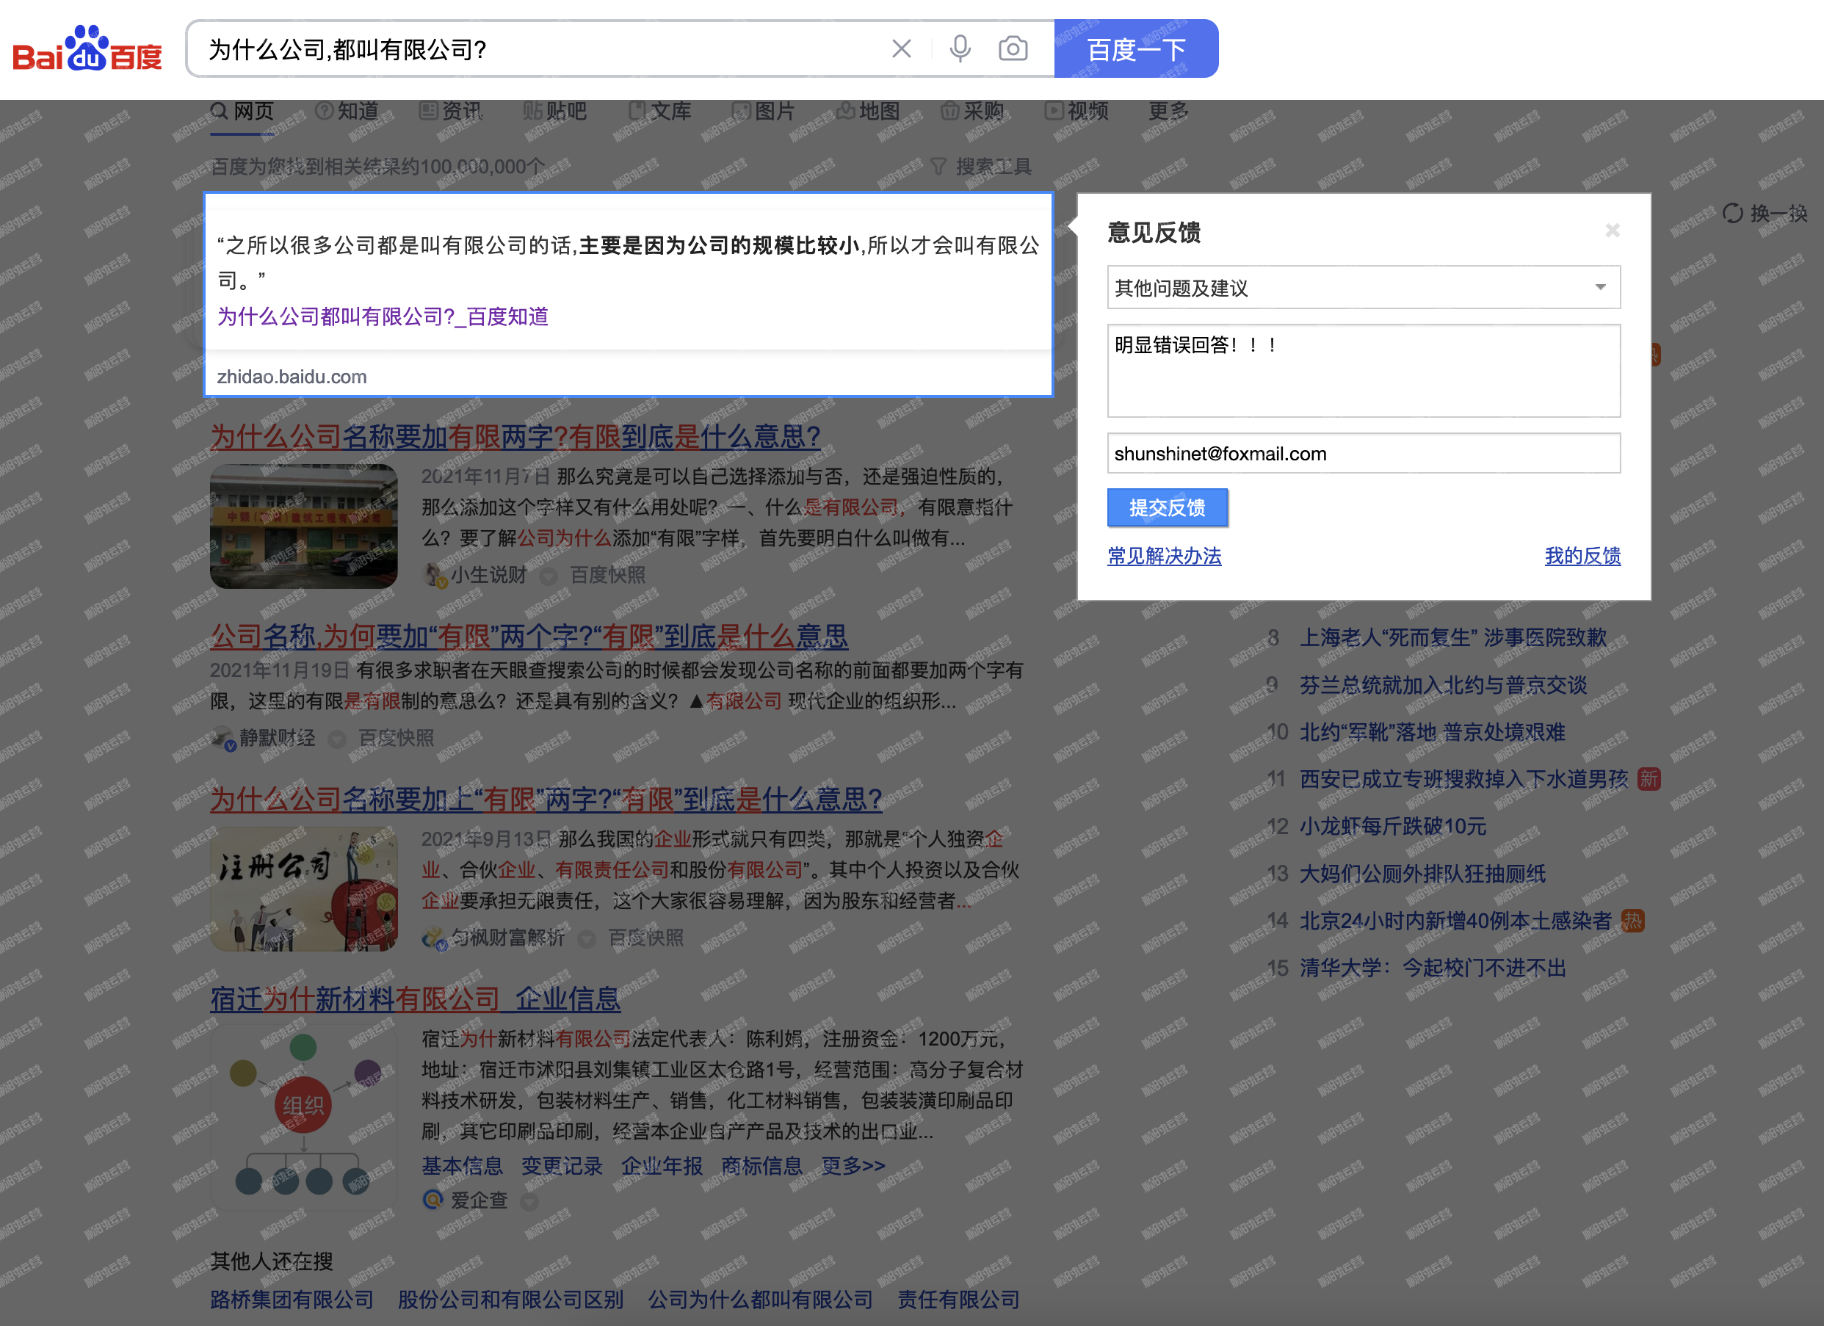Open the 基本信息 sublink
1824x1326 pixels.
coord(462,1166)
